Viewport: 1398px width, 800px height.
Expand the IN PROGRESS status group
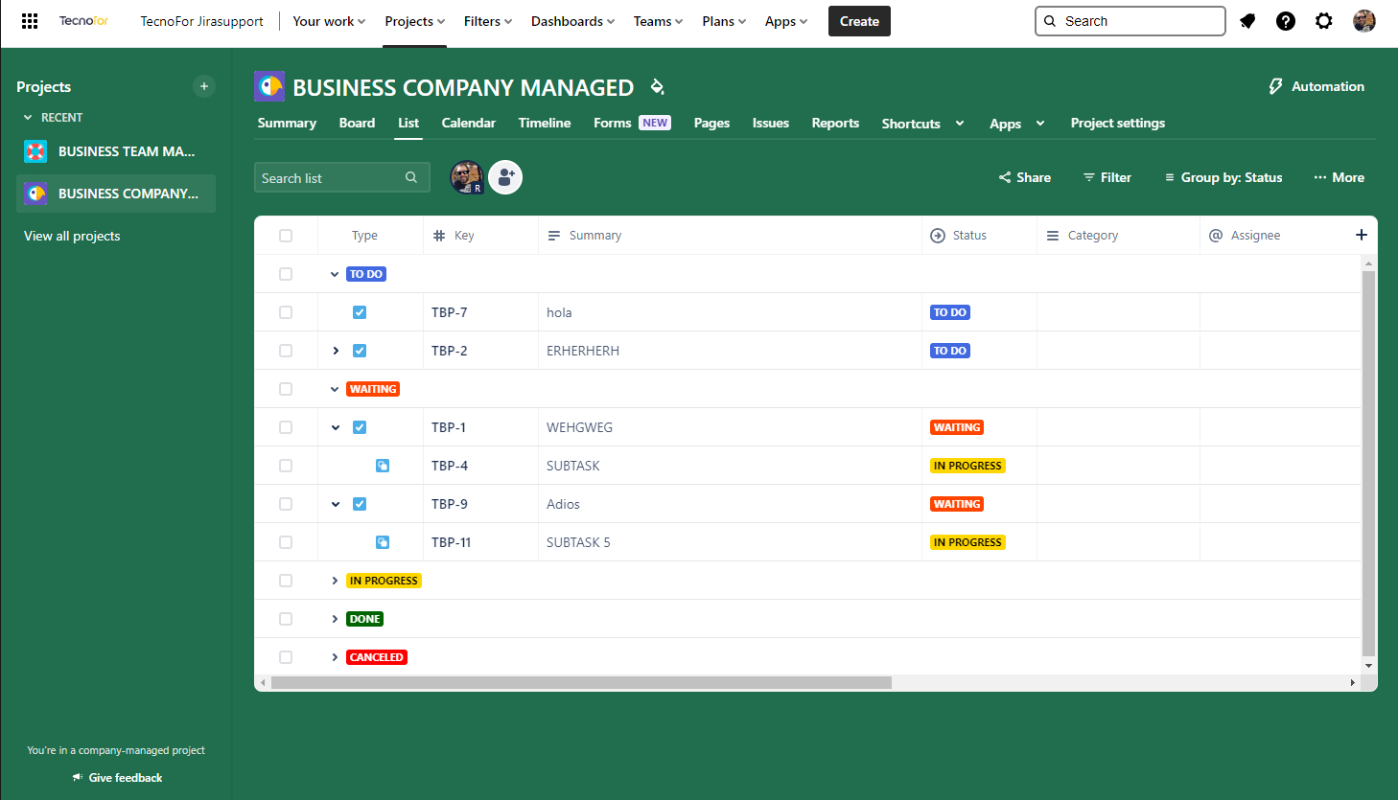point(335,581)
